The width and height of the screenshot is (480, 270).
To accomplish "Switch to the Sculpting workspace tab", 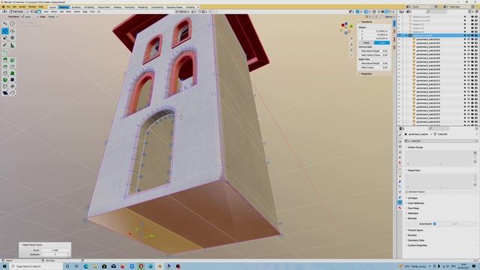I will [76, 7].
